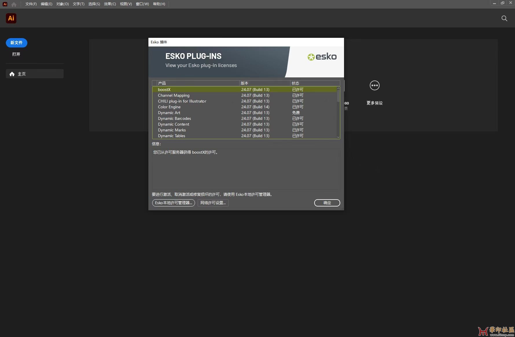
Task: Open the 对象(O) menu
Action: coord(62,4)
